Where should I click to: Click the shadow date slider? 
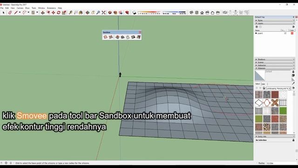149,12
